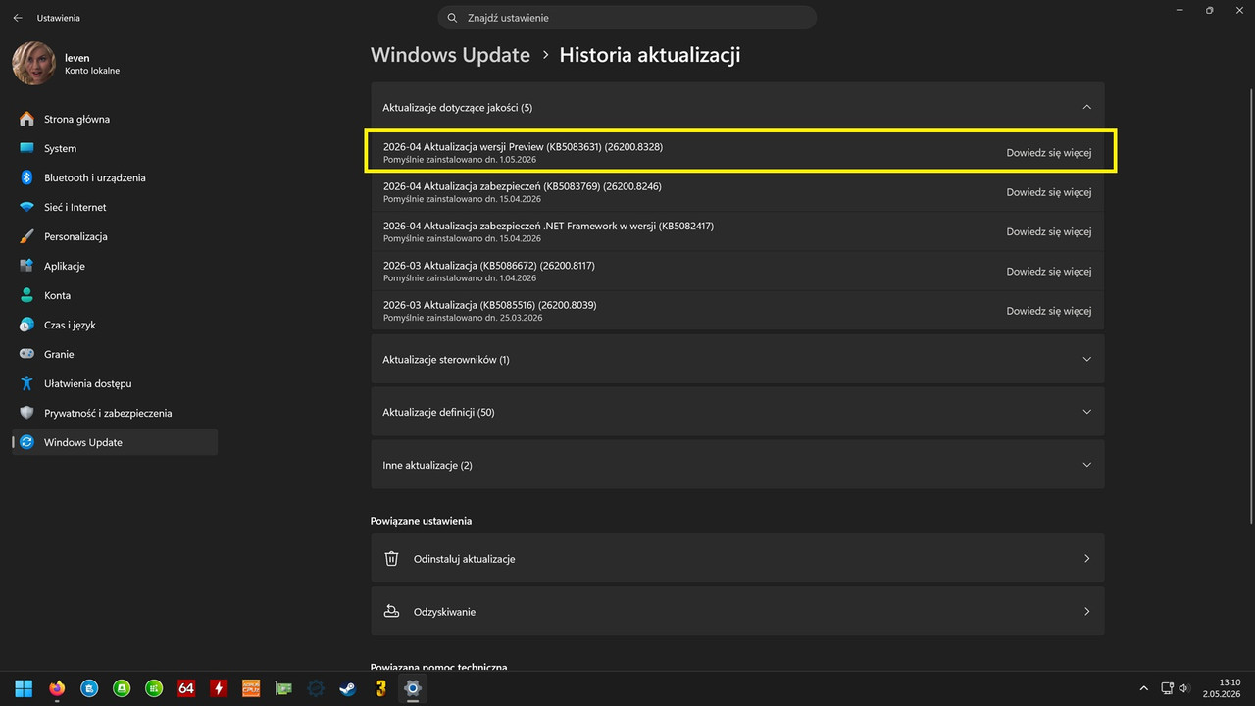Select Prywatność i zabezpieczenia in the sidebar

[115, 413]
